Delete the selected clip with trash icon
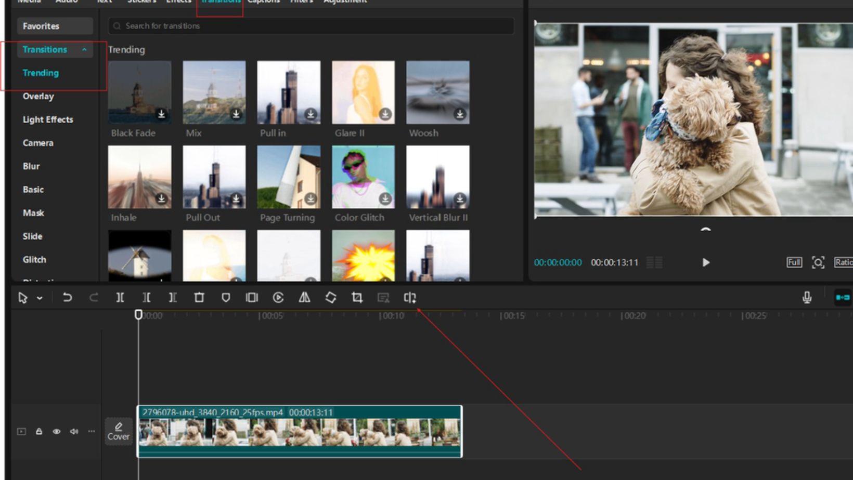 coord(199,298)
